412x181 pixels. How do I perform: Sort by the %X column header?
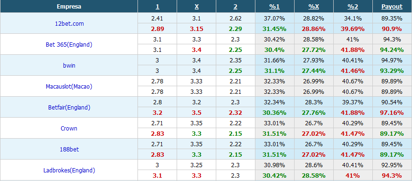click(314, 7)
